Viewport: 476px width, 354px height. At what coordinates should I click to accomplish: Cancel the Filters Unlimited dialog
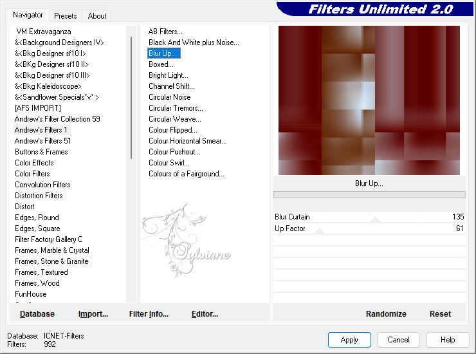click(399, 340)
